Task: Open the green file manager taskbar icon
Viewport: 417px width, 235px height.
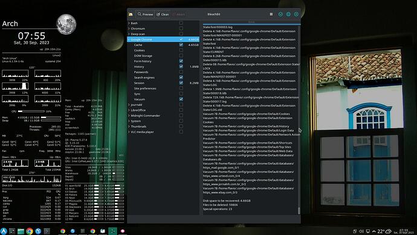Action: click(x=21, y=231)
